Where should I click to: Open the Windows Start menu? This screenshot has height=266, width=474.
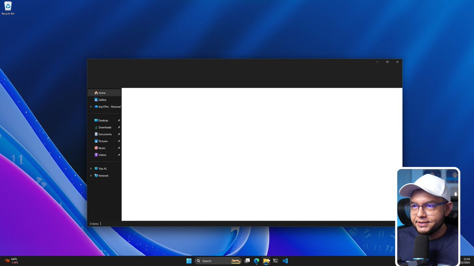click(x=189, y=261)
